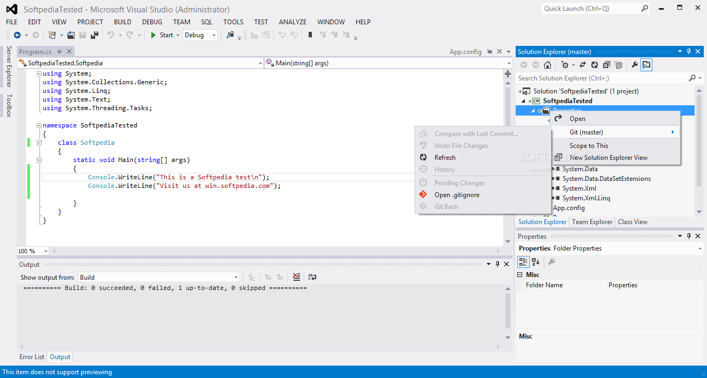Click the Collapse All icon in Solution Explorer

(606, 65)
